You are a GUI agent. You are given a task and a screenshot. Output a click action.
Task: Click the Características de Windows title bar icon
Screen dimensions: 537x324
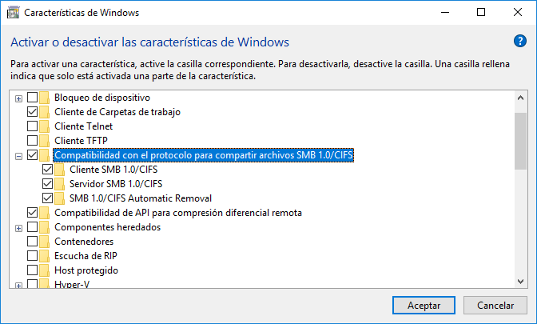[13, 13]
